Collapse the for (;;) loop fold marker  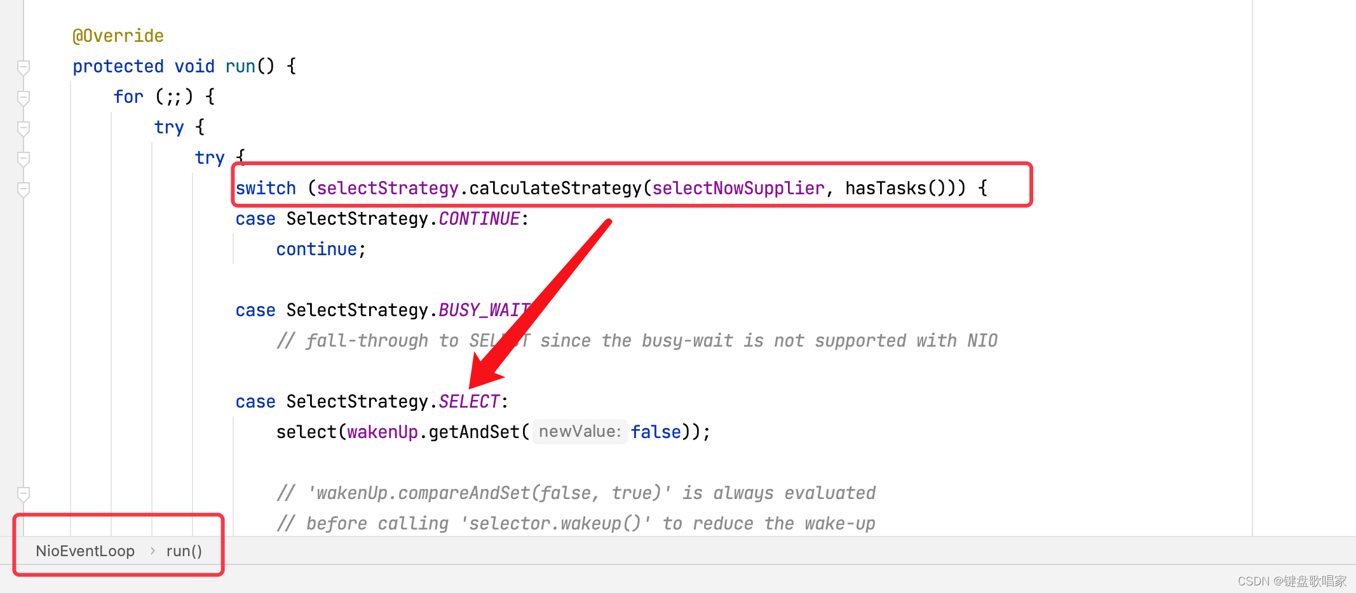[24, 97]
